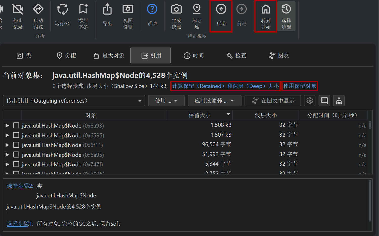Click the 转到开始 home icon
The image size is (379, 236).
[266, 10]
